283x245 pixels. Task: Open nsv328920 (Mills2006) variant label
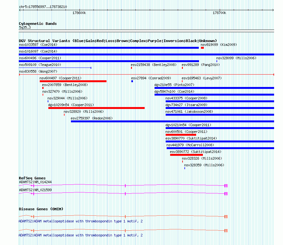point(84,112)
